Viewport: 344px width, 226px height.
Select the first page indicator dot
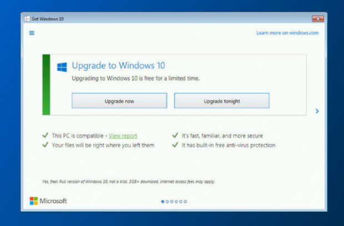[x=163, y=202]
